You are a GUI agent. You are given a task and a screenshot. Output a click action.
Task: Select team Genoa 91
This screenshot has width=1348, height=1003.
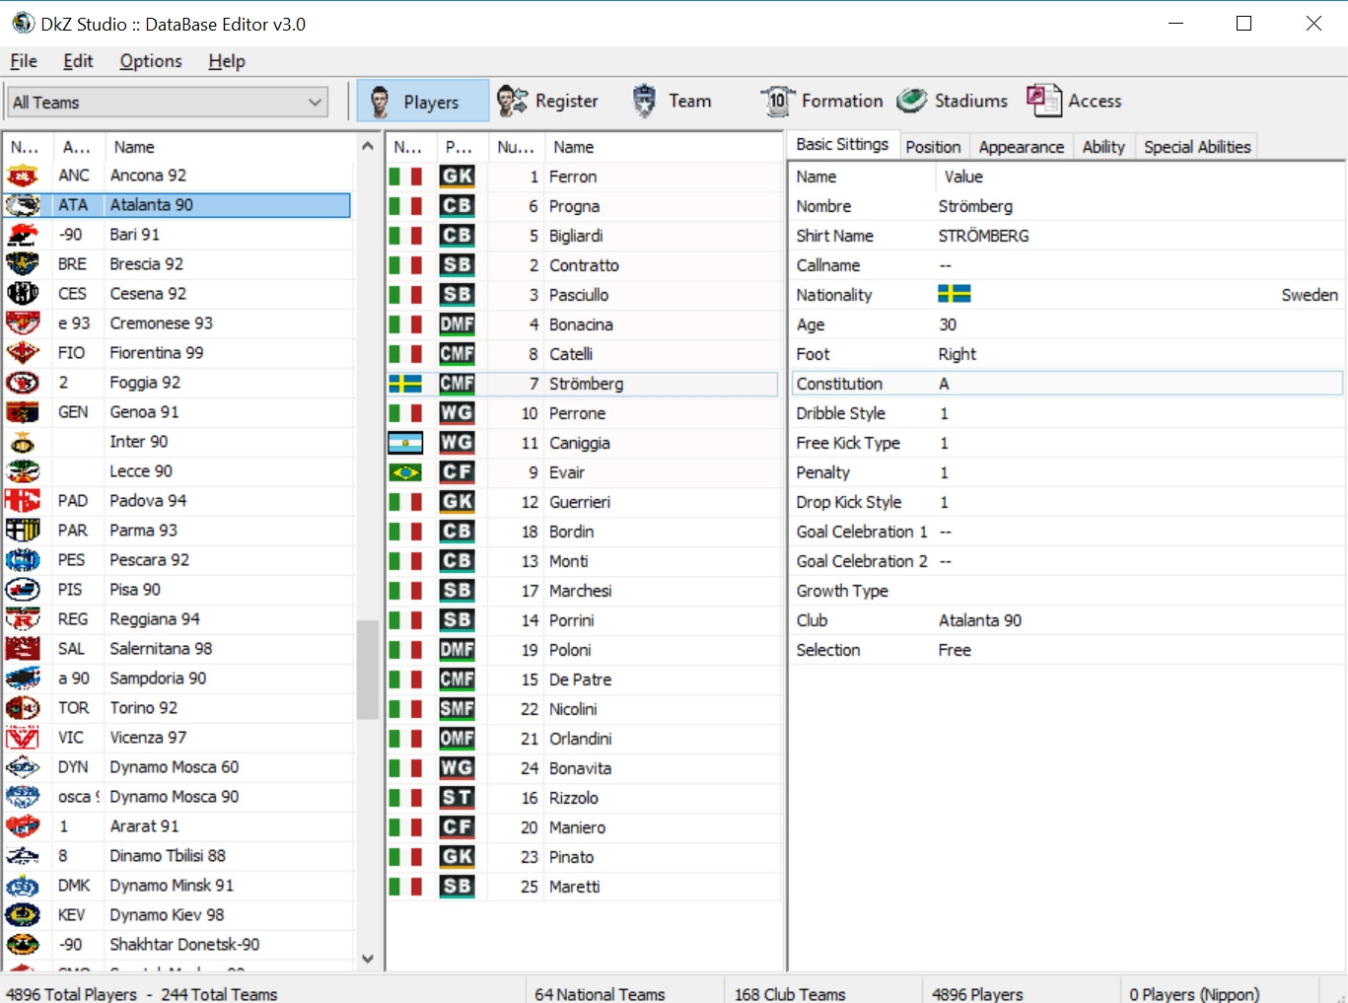pos(177,412)
